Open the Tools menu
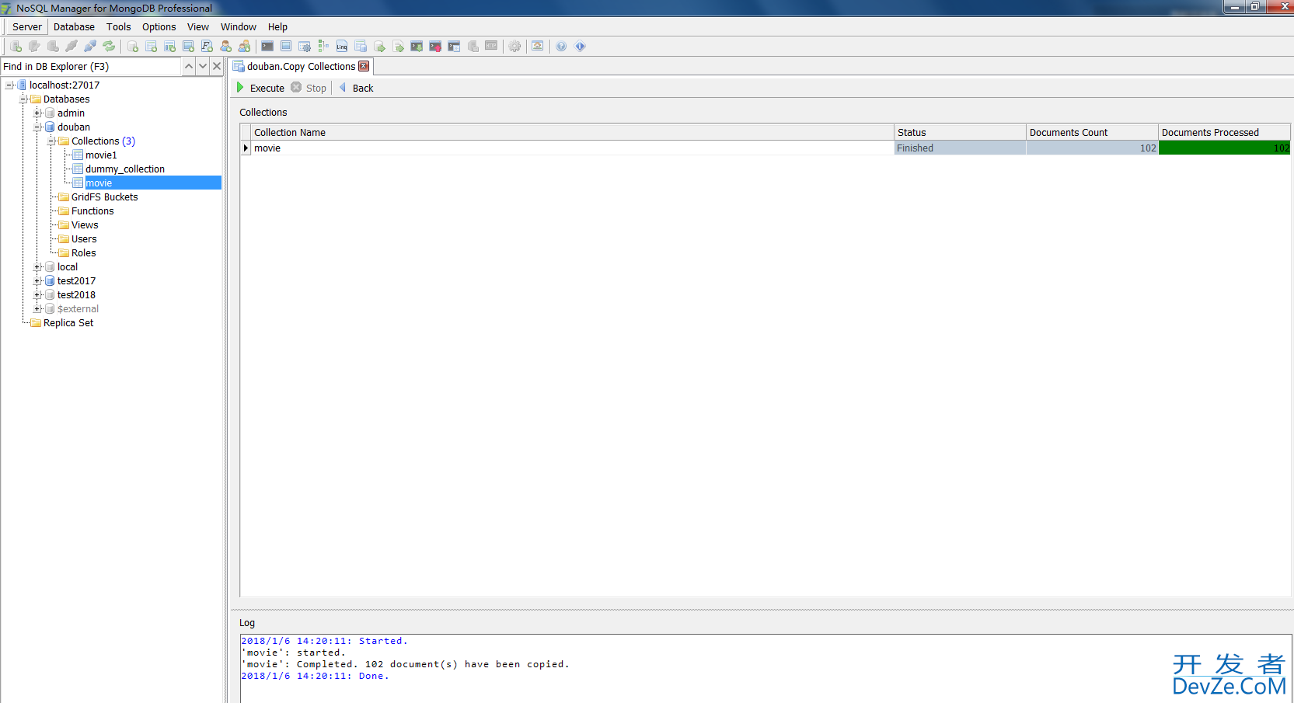The width and height of the screenshot is (1294, 703). [x=118, y=26]
